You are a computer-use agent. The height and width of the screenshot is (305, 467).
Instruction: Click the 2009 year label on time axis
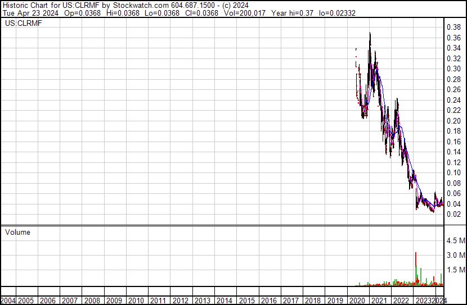114,301
